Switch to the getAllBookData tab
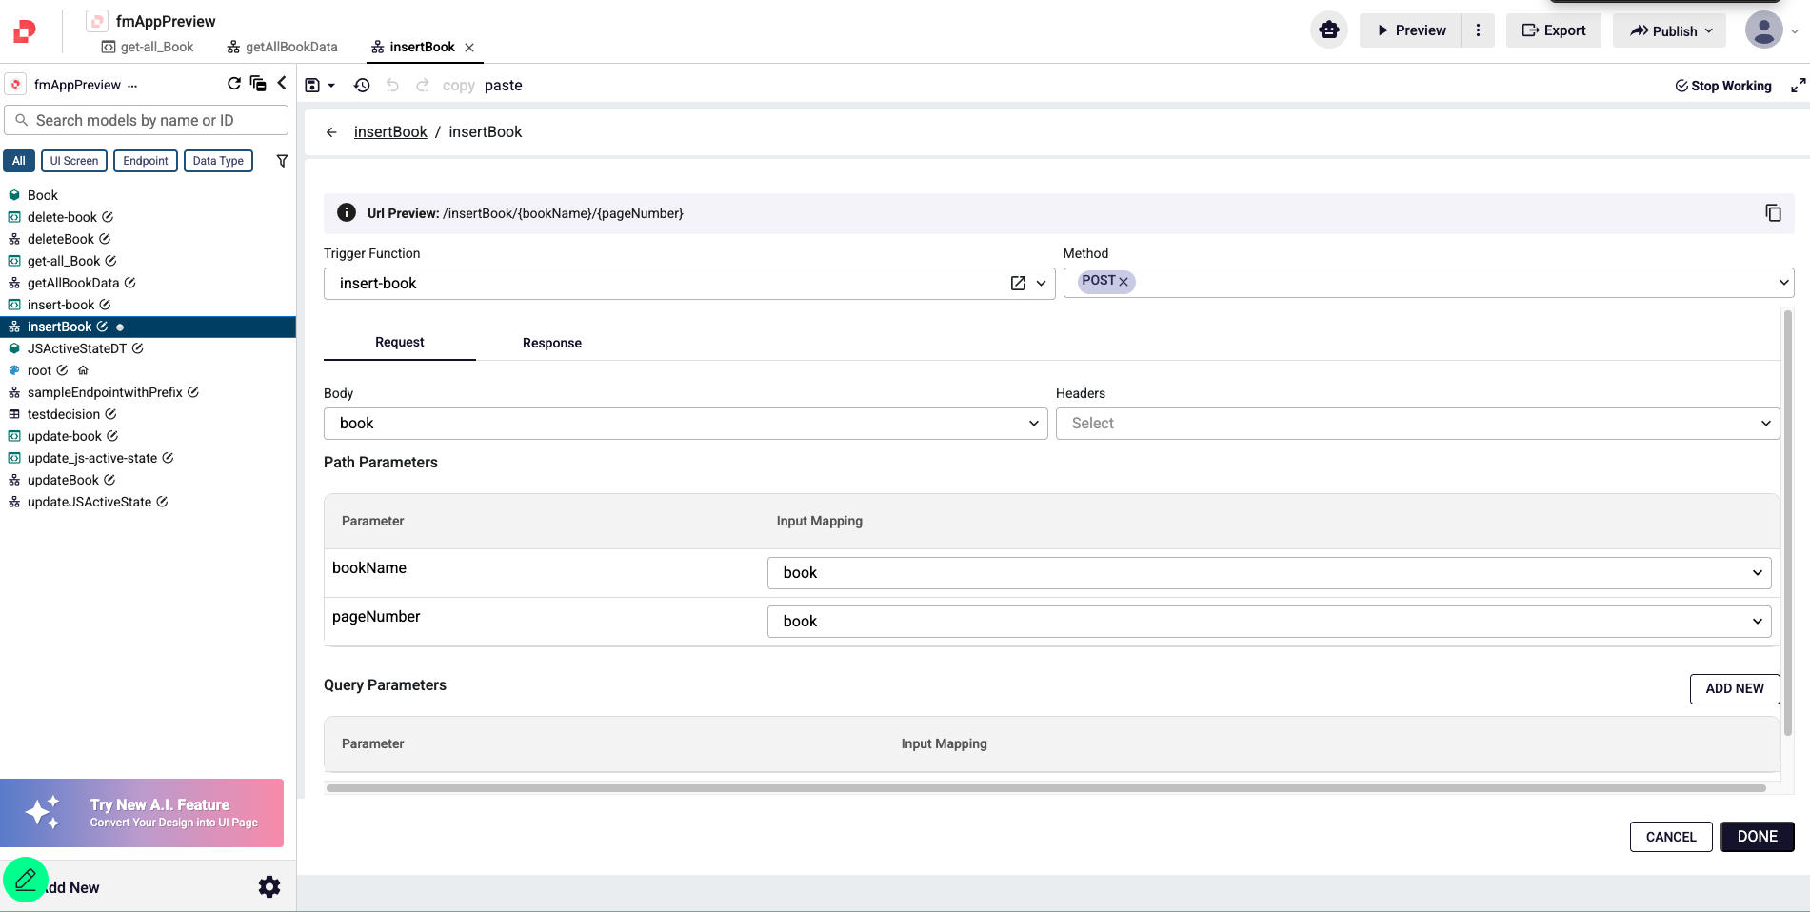The height and width of the screenshot is (912, 1810). point(283,47)
